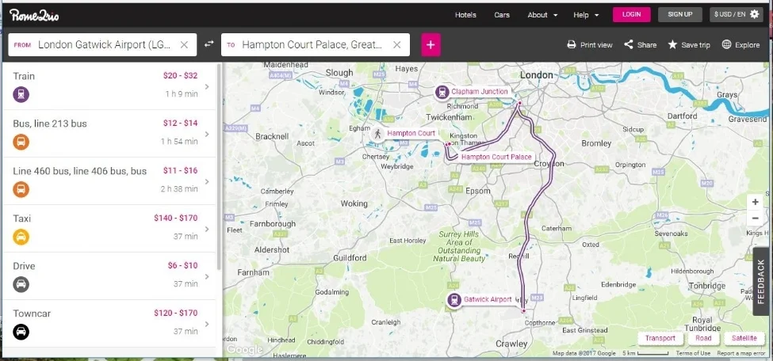
Task: Select the Train price $20 - $32
Action: click(x=180, y=76)
